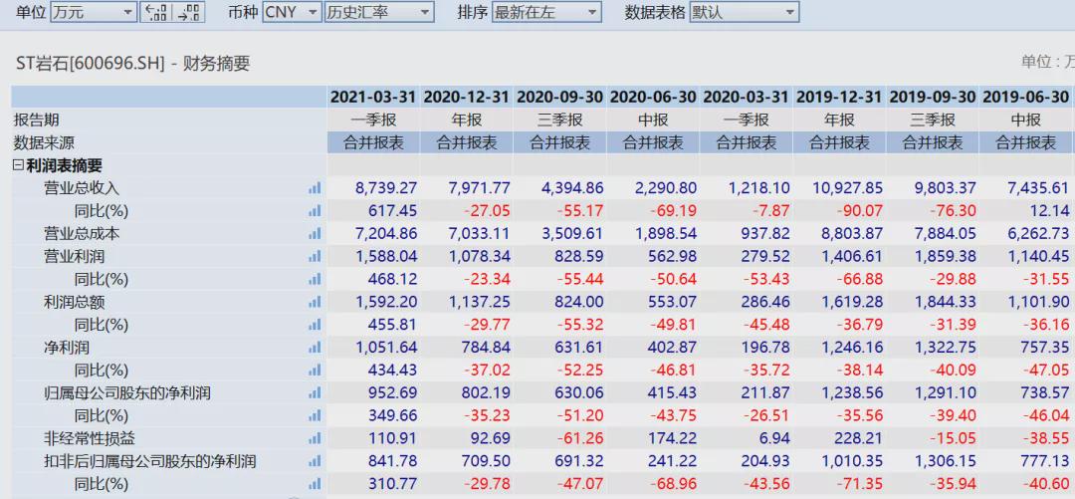The image size is (1075, 499).
Task: Click the 营业利润 row label
Action: tap(74, 257)
